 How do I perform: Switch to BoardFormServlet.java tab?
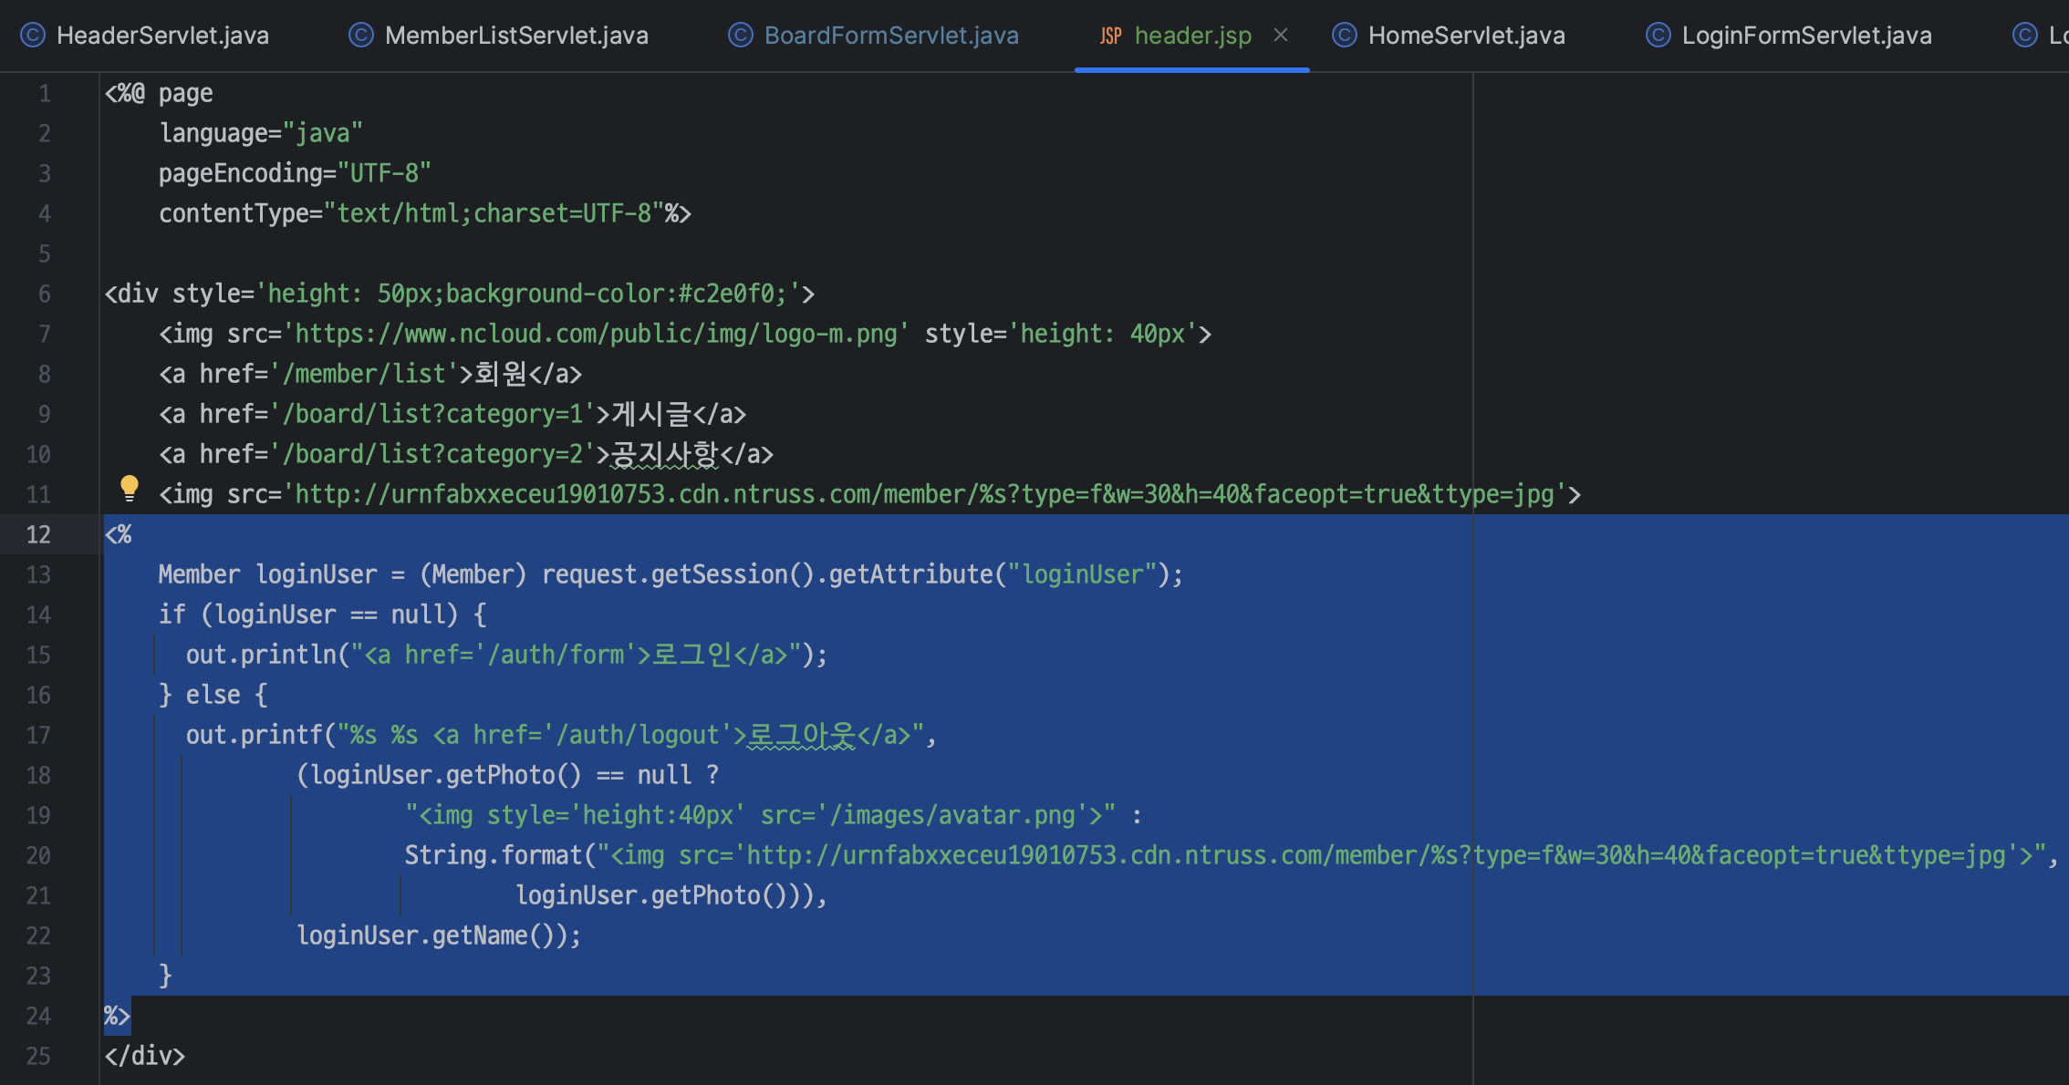pyautogui.click(x=890, y=36)
